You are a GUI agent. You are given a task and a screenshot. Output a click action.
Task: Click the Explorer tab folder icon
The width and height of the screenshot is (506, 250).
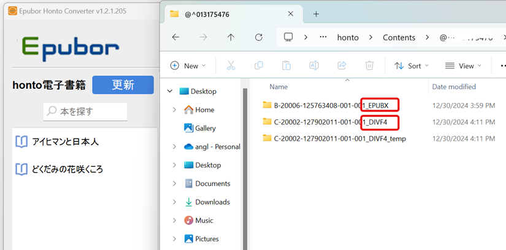click(174, 14)
